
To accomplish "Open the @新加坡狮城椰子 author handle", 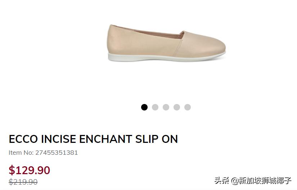I will pyautogui.click(x=261, y=181).
